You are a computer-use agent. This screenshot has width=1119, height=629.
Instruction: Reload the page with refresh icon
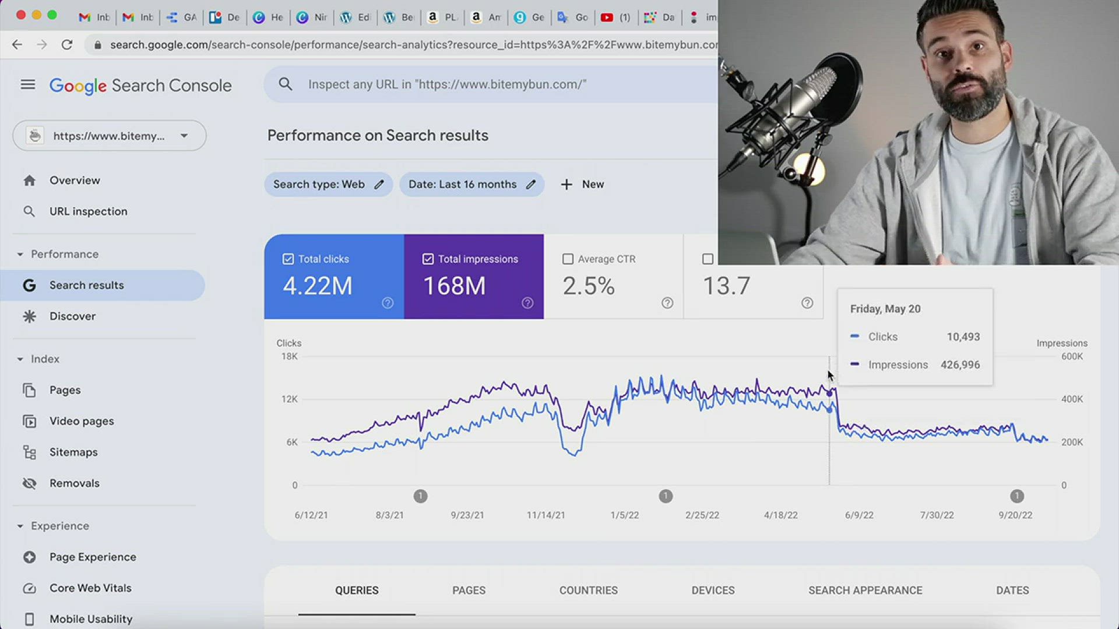click(67, 45)
